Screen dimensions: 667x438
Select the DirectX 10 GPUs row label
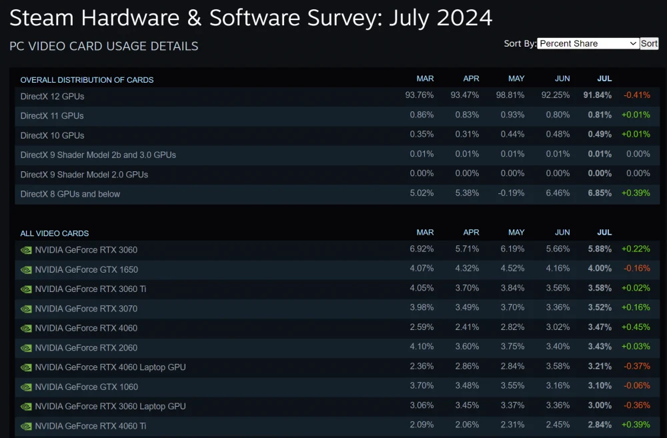click(x=52, y=135)
